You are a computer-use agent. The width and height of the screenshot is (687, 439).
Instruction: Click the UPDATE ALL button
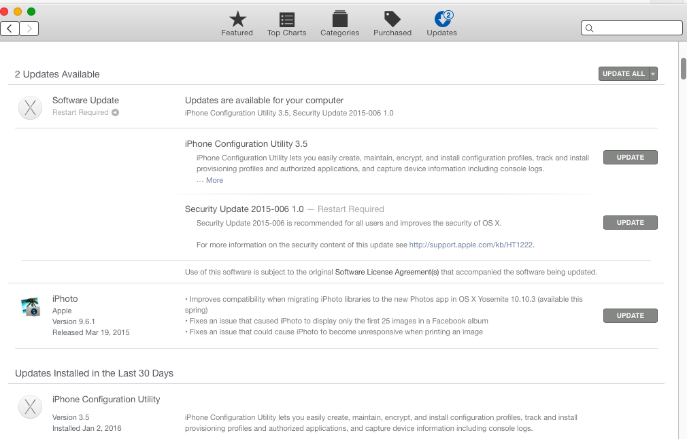624,74
